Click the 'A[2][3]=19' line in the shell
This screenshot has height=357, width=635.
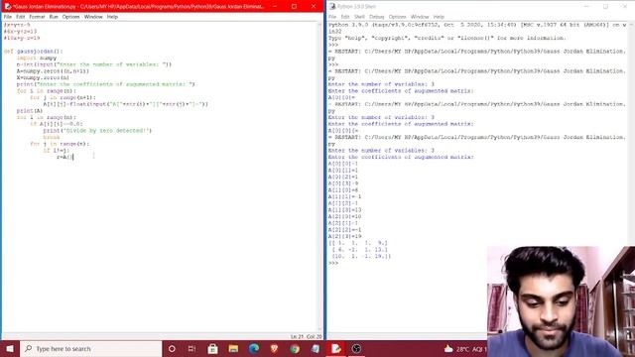coord(344,236)
